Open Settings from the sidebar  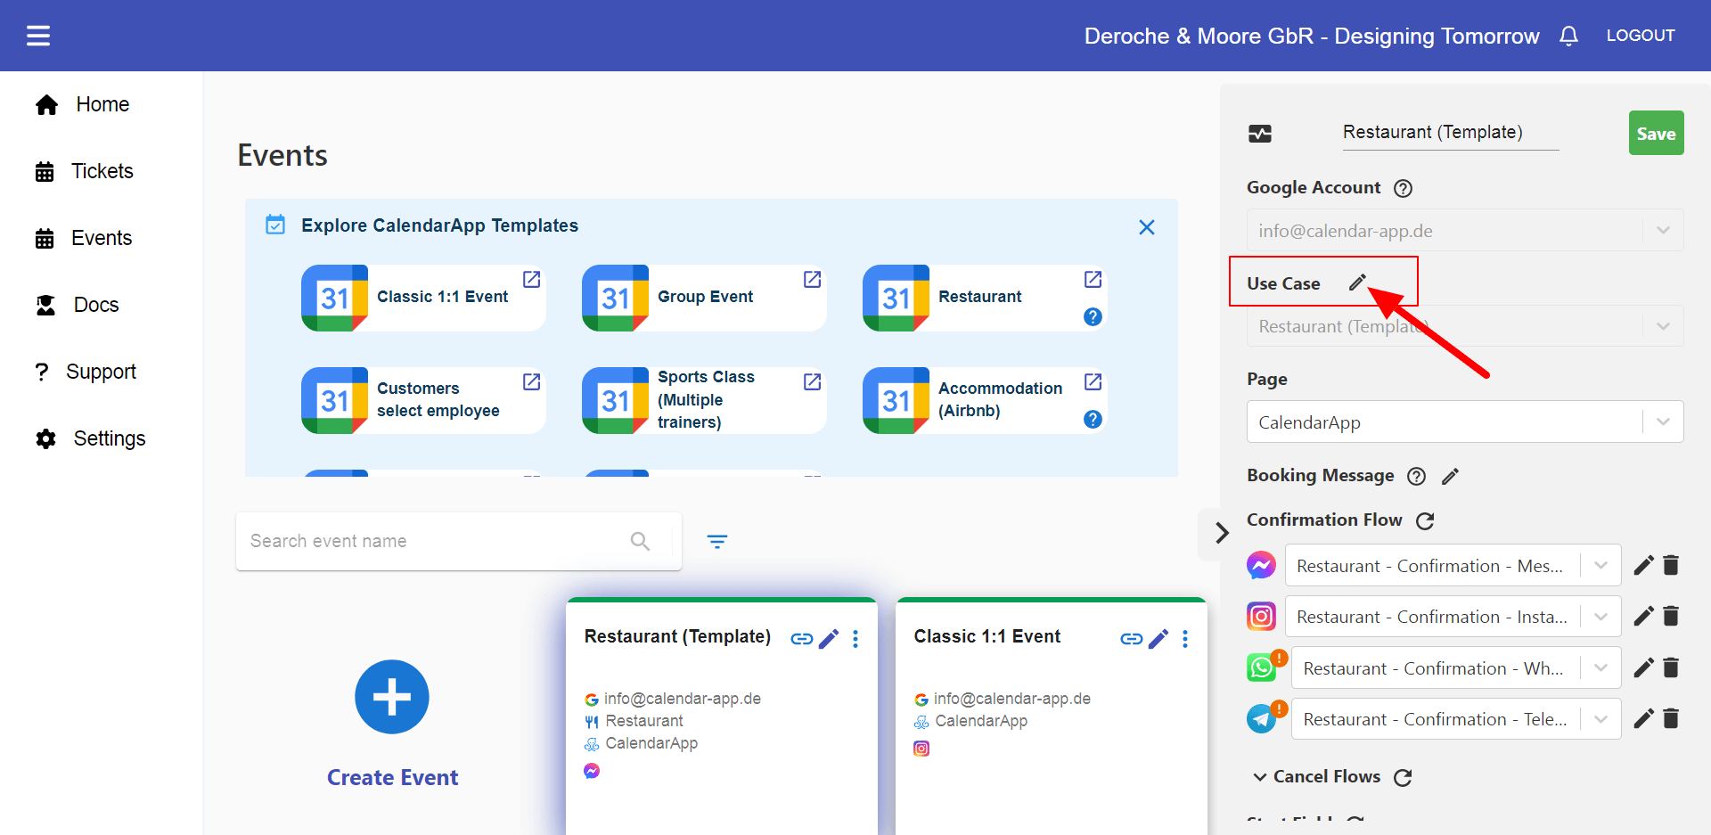coord(109,438)
